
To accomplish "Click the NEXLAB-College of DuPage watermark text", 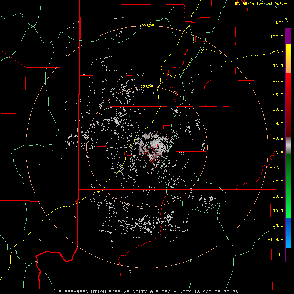I will coord(263,4).
